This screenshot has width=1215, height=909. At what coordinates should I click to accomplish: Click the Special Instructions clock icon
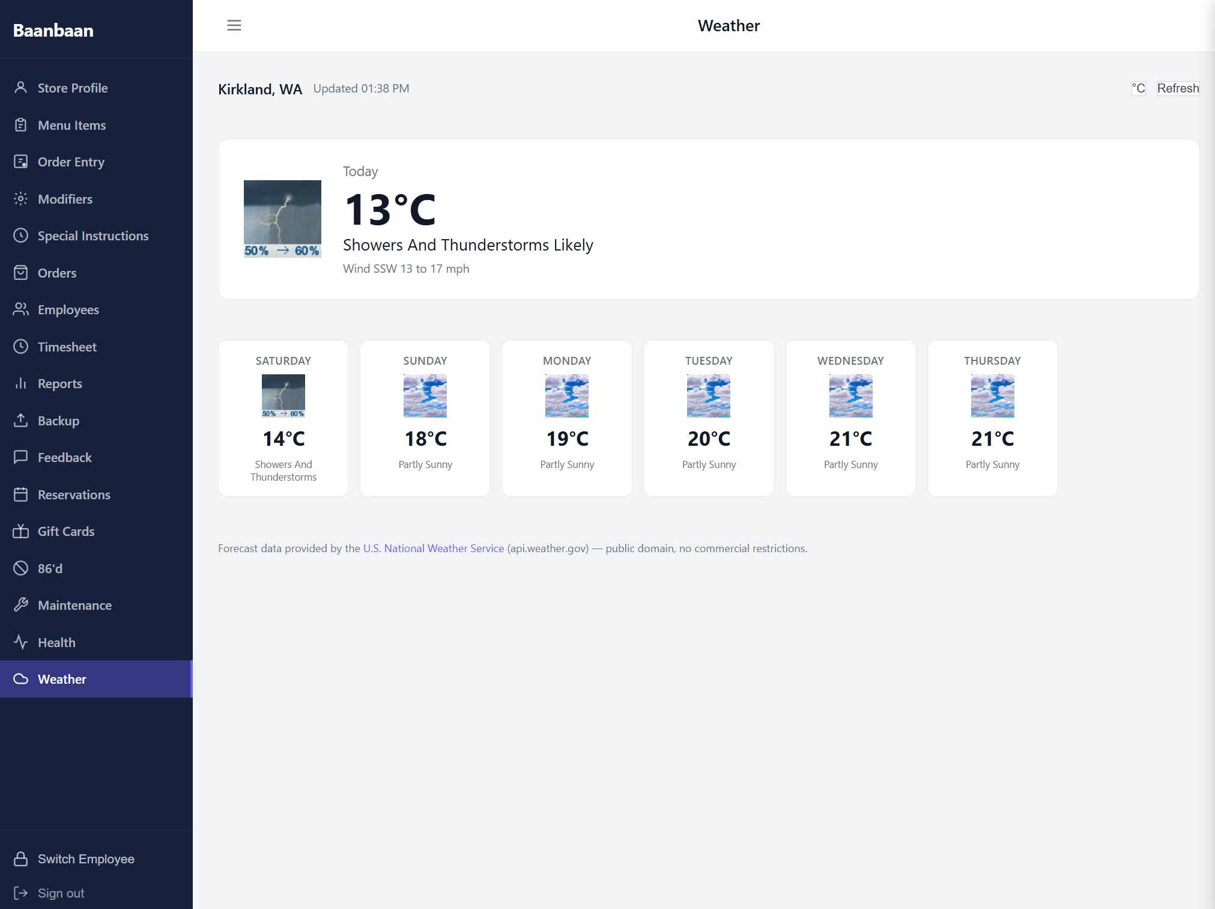[x=21, y=236]
